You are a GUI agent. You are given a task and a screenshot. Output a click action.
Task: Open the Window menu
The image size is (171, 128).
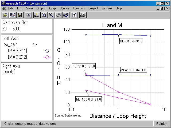pos(107,8)
